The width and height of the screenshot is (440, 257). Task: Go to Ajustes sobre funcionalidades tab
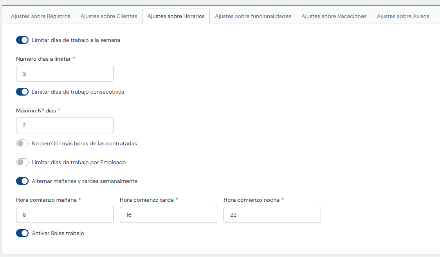pyautogui.click(x=253, y=16)
